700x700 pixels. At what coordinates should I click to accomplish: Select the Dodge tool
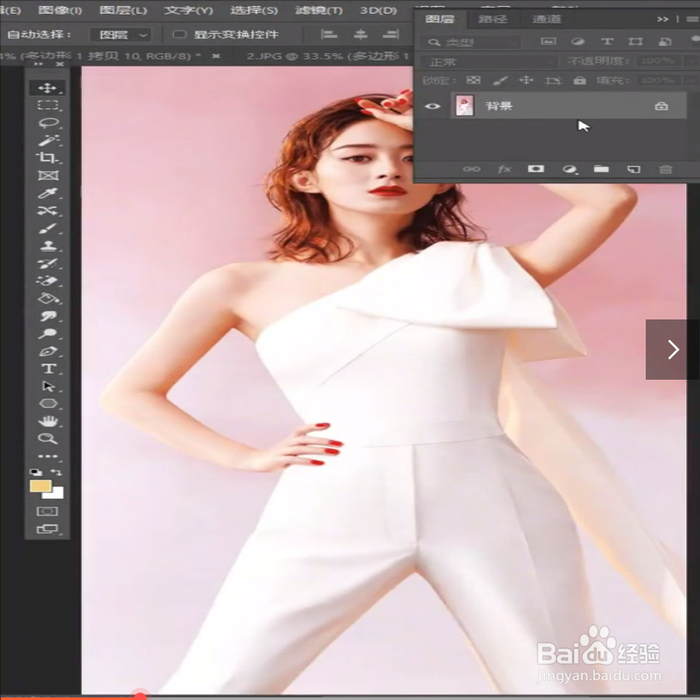point(47,333)
